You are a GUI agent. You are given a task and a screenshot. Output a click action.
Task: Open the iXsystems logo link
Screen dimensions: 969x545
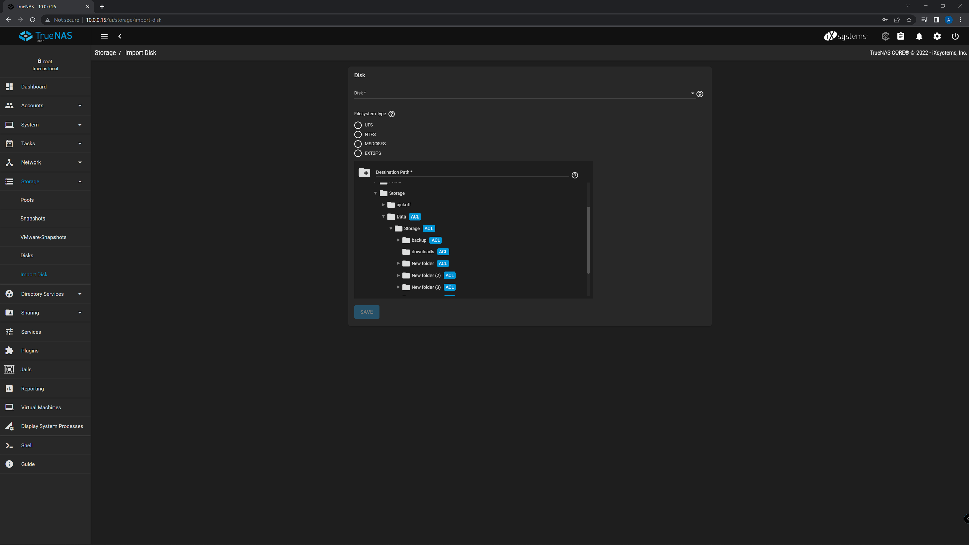click(x=845, y=36)
